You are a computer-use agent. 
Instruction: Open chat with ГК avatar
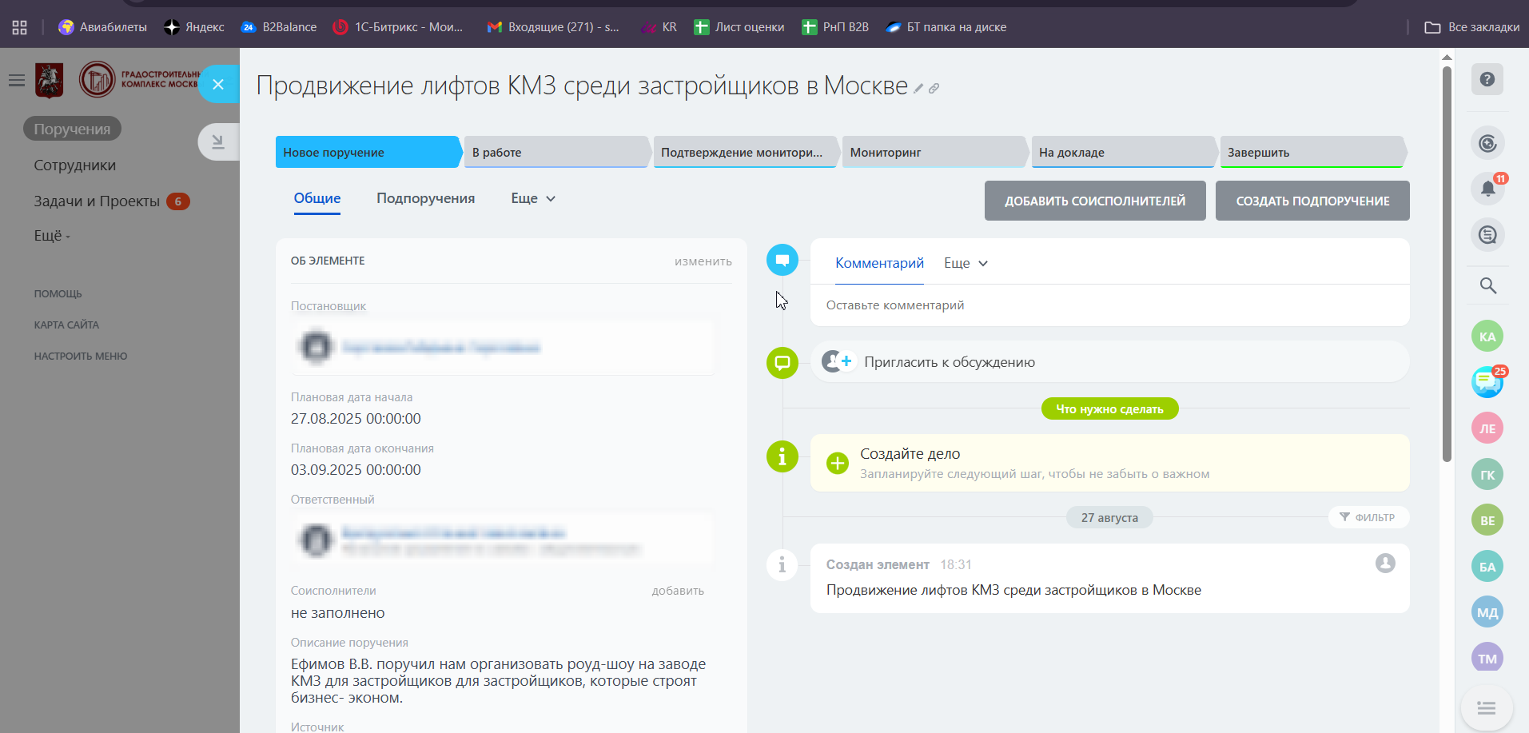click(1487, 475)
